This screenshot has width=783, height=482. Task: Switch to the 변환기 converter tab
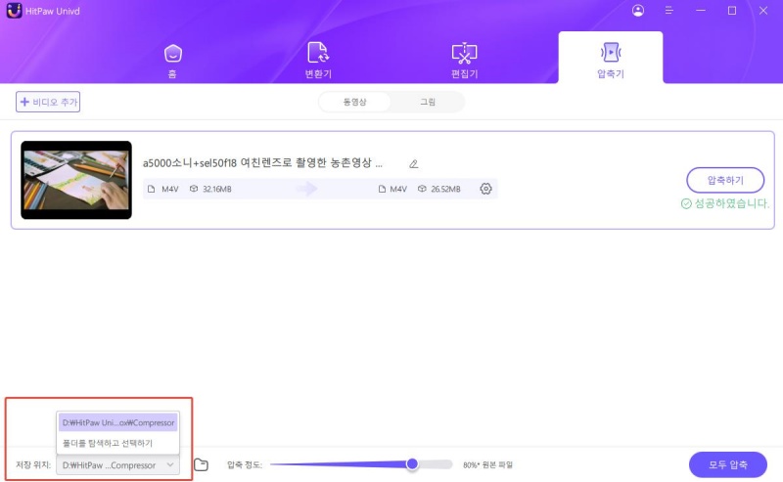click(318, 61)
